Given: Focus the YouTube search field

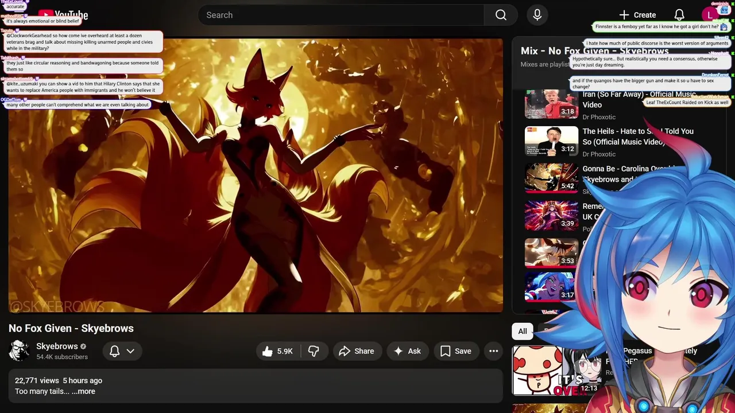Looking at the screenshot, I should [x=341, y=15].
